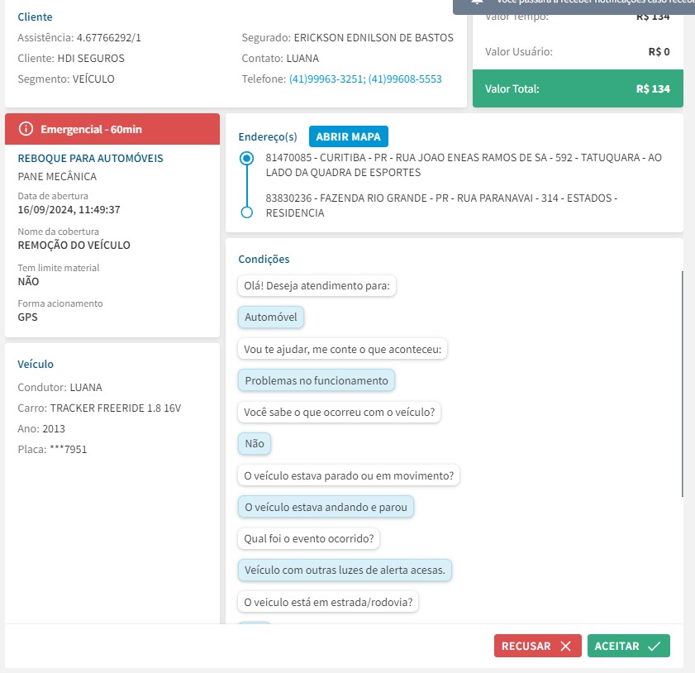Select the destination address marker circle
The width and height of the screenshot is (695, 673).
pyautogui.click(x=246, y=212)
